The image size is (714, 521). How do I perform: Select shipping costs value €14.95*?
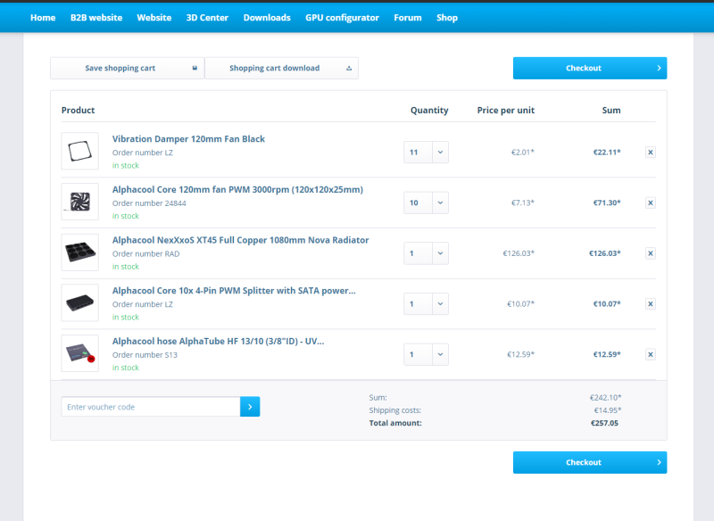coord(608,410)
